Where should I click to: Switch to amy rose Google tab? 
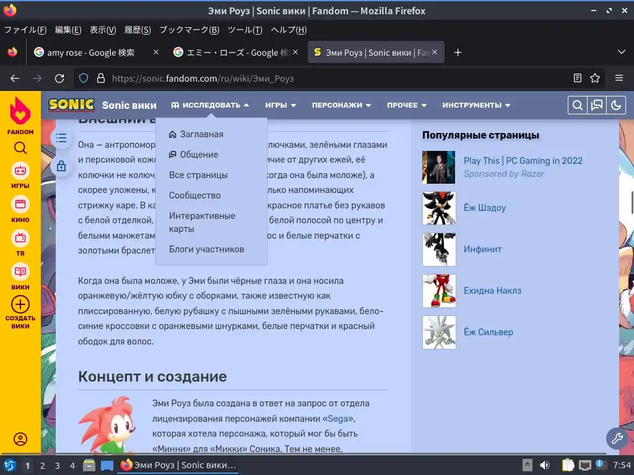point(91,53)
